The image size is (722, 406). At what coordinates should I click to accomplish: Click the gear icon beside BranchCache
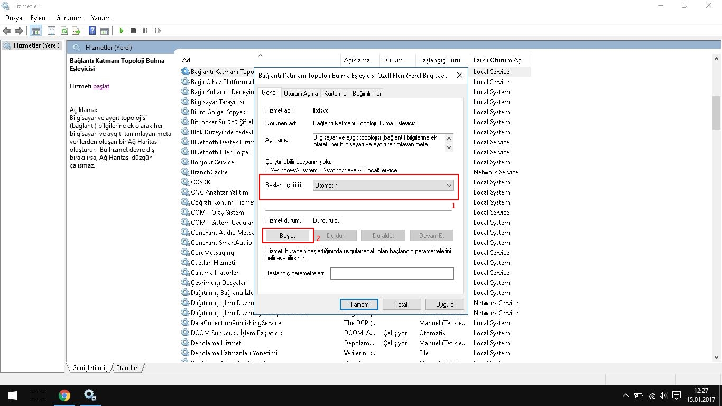(185, 172)
